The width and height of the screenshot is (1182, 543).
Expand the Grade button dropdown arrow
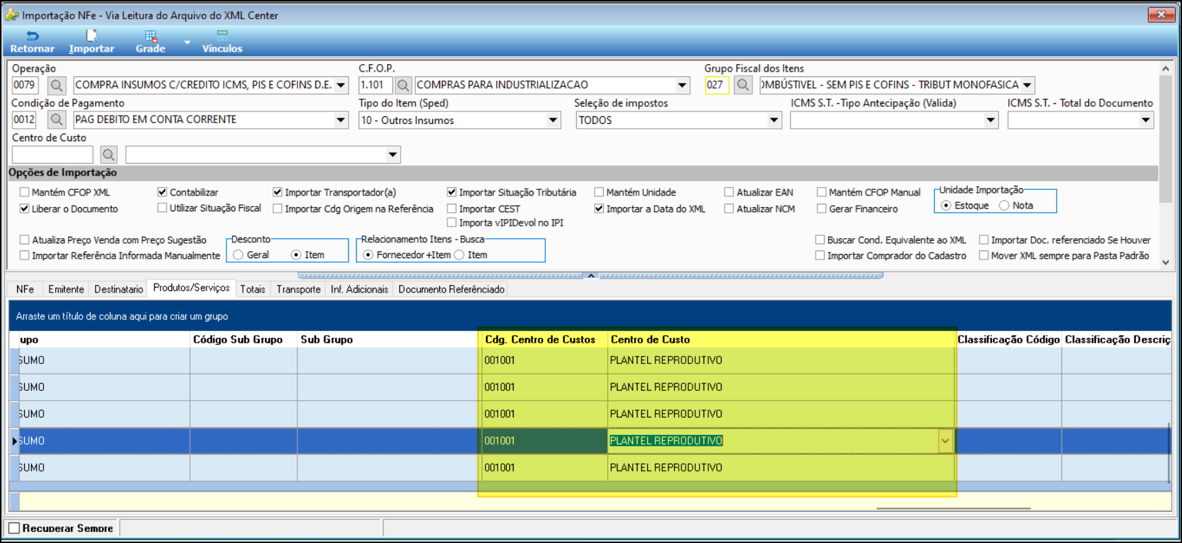187,43
